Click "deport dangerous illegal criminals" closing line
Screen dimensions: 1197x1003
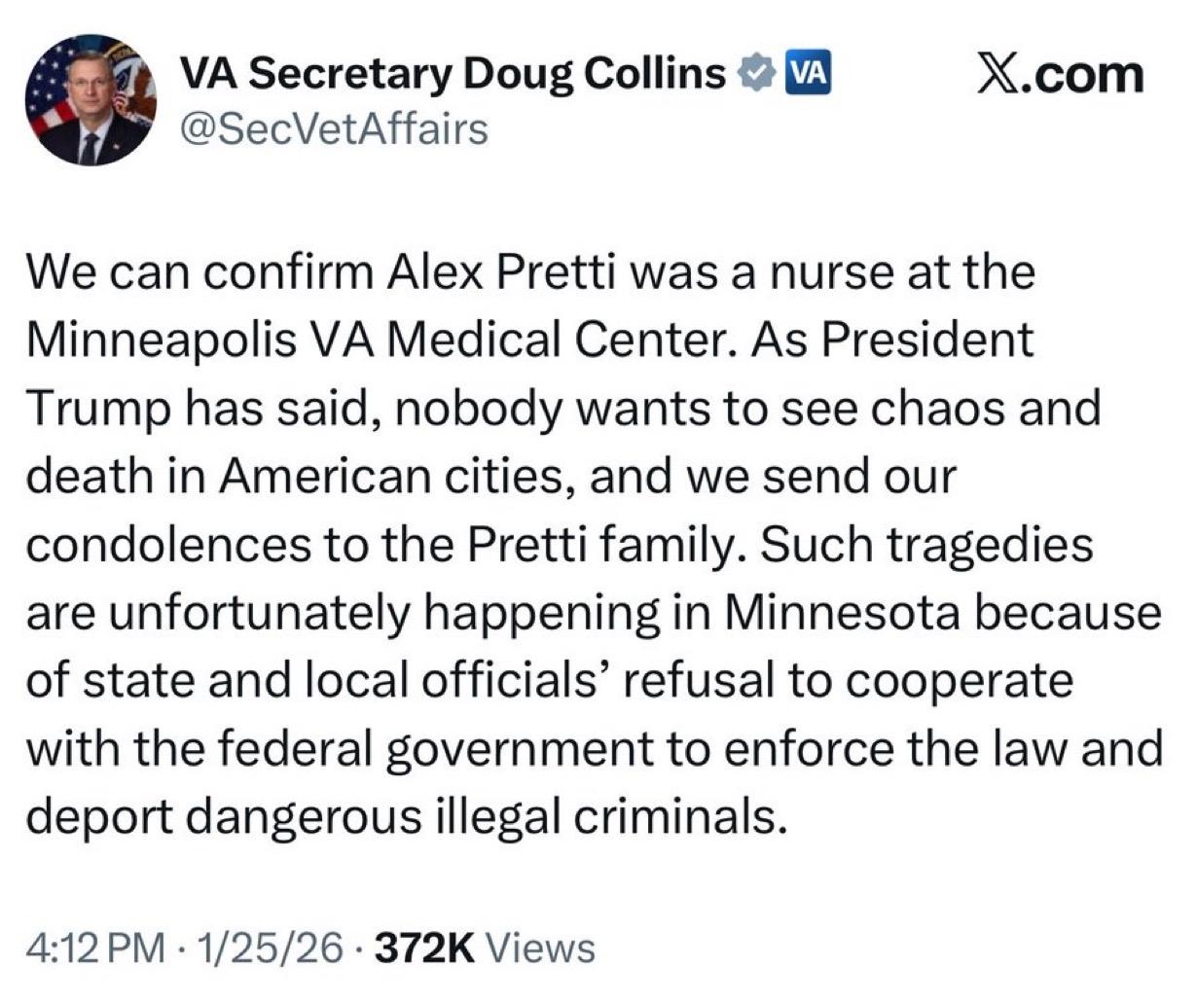point(404,817)
